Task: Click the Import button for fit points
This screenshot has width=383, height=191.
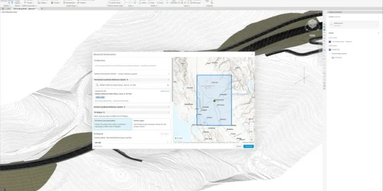Action: pyautogui.click(x=165, y=134)
